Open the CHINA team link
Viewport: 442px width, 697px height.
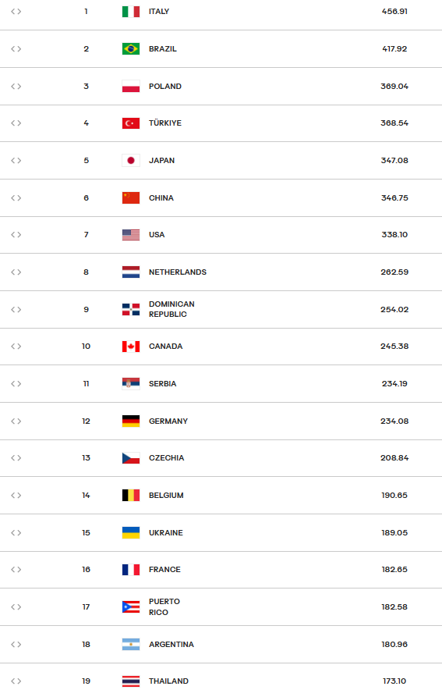(161, 197)
